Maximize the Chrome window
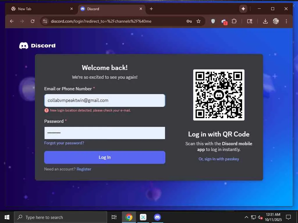 coord(272,9)
